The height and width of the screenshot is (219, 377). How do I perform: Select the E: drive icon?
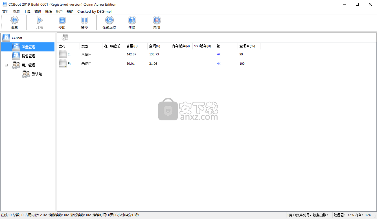click(x=63, y=54)
